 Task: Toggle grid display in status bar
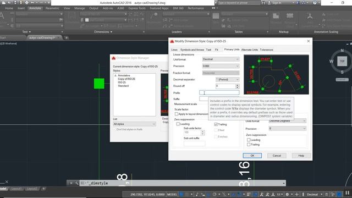[x=182, y=194]
